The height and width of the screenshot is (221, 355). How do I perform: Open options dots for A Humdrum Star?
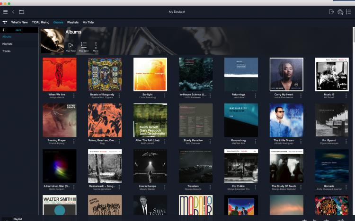click(74, 187)
